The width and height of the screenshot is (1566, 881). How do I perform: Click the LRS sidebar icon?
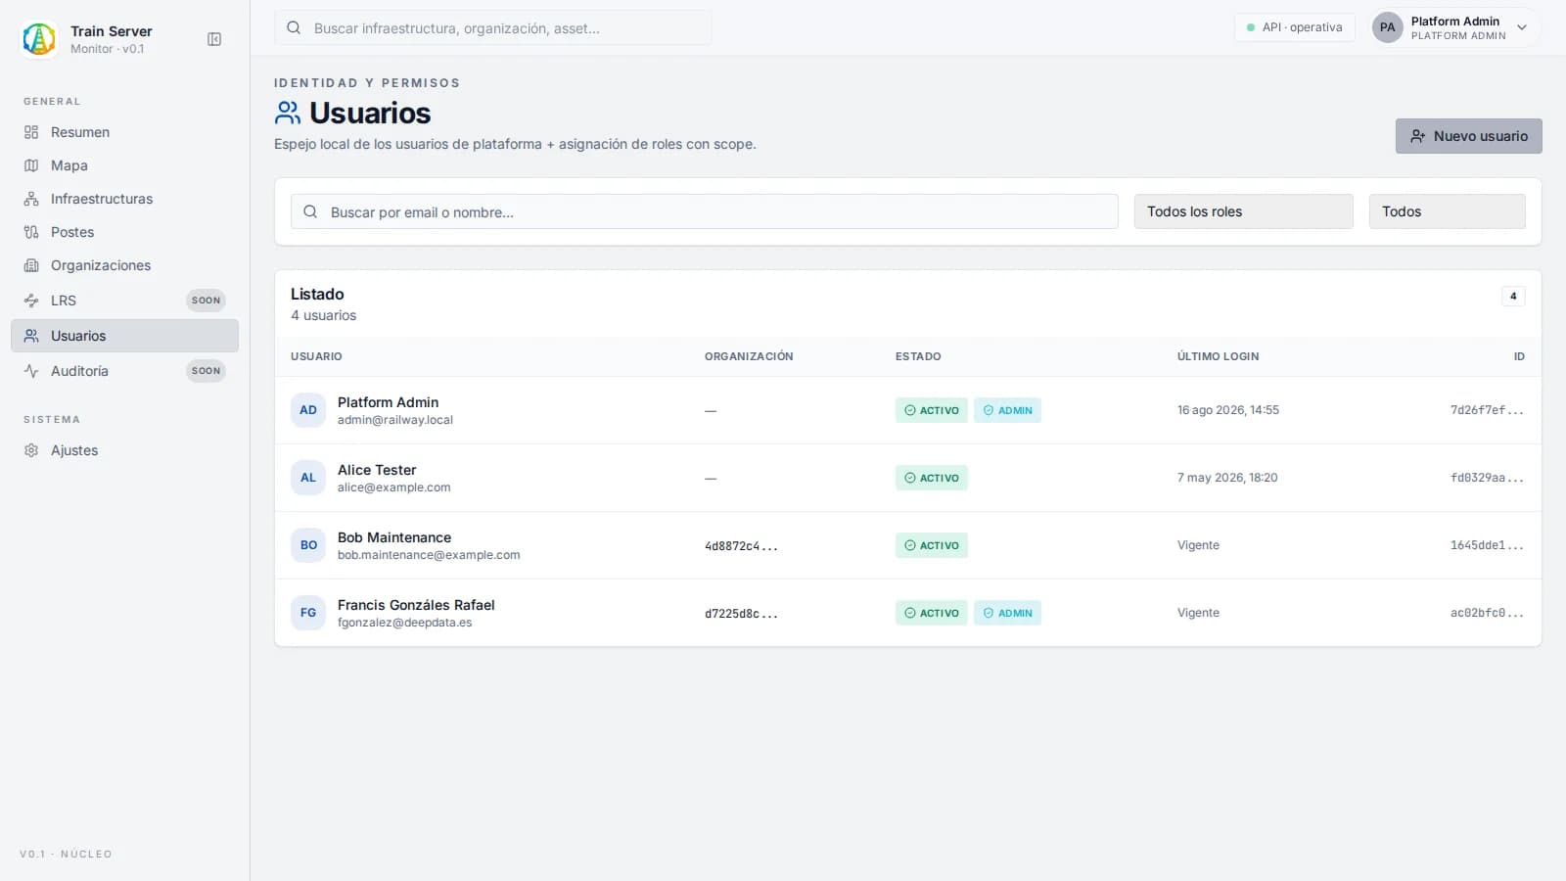coord(31,301)
